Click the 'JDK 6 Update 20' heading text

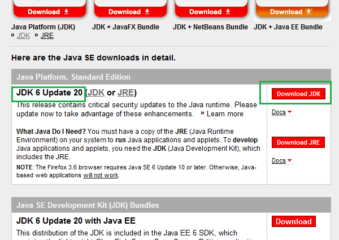pyautogui.click(x=49, y=93)
